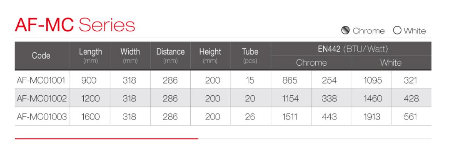
Task: Click the White sub-header under EN442
Action: (x=391, y=63)
